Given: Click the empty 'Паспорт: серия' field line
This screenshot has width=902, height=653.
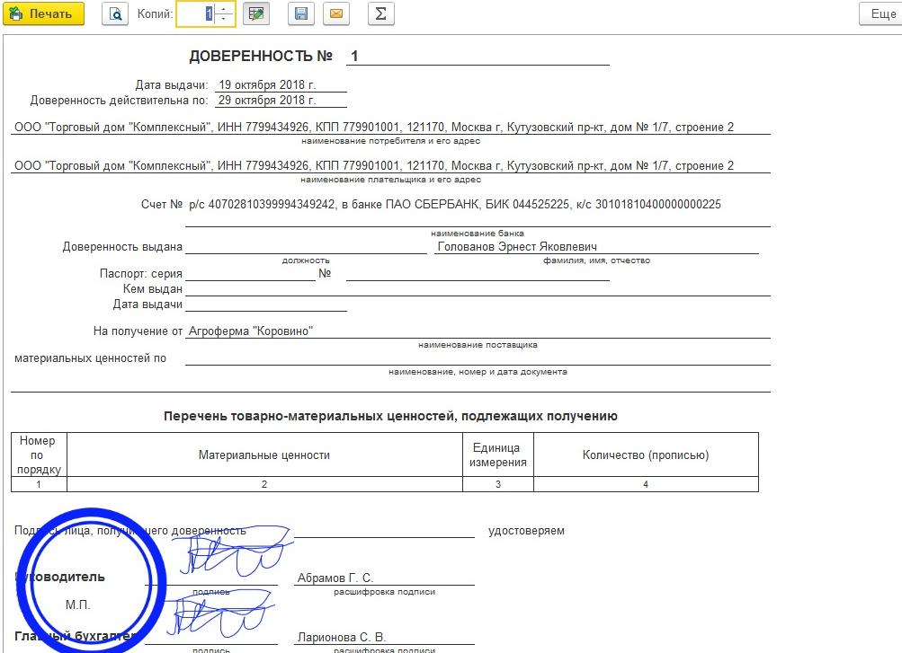Looking at the screenshot, I should pyautogui.click(x=250, y=275).
